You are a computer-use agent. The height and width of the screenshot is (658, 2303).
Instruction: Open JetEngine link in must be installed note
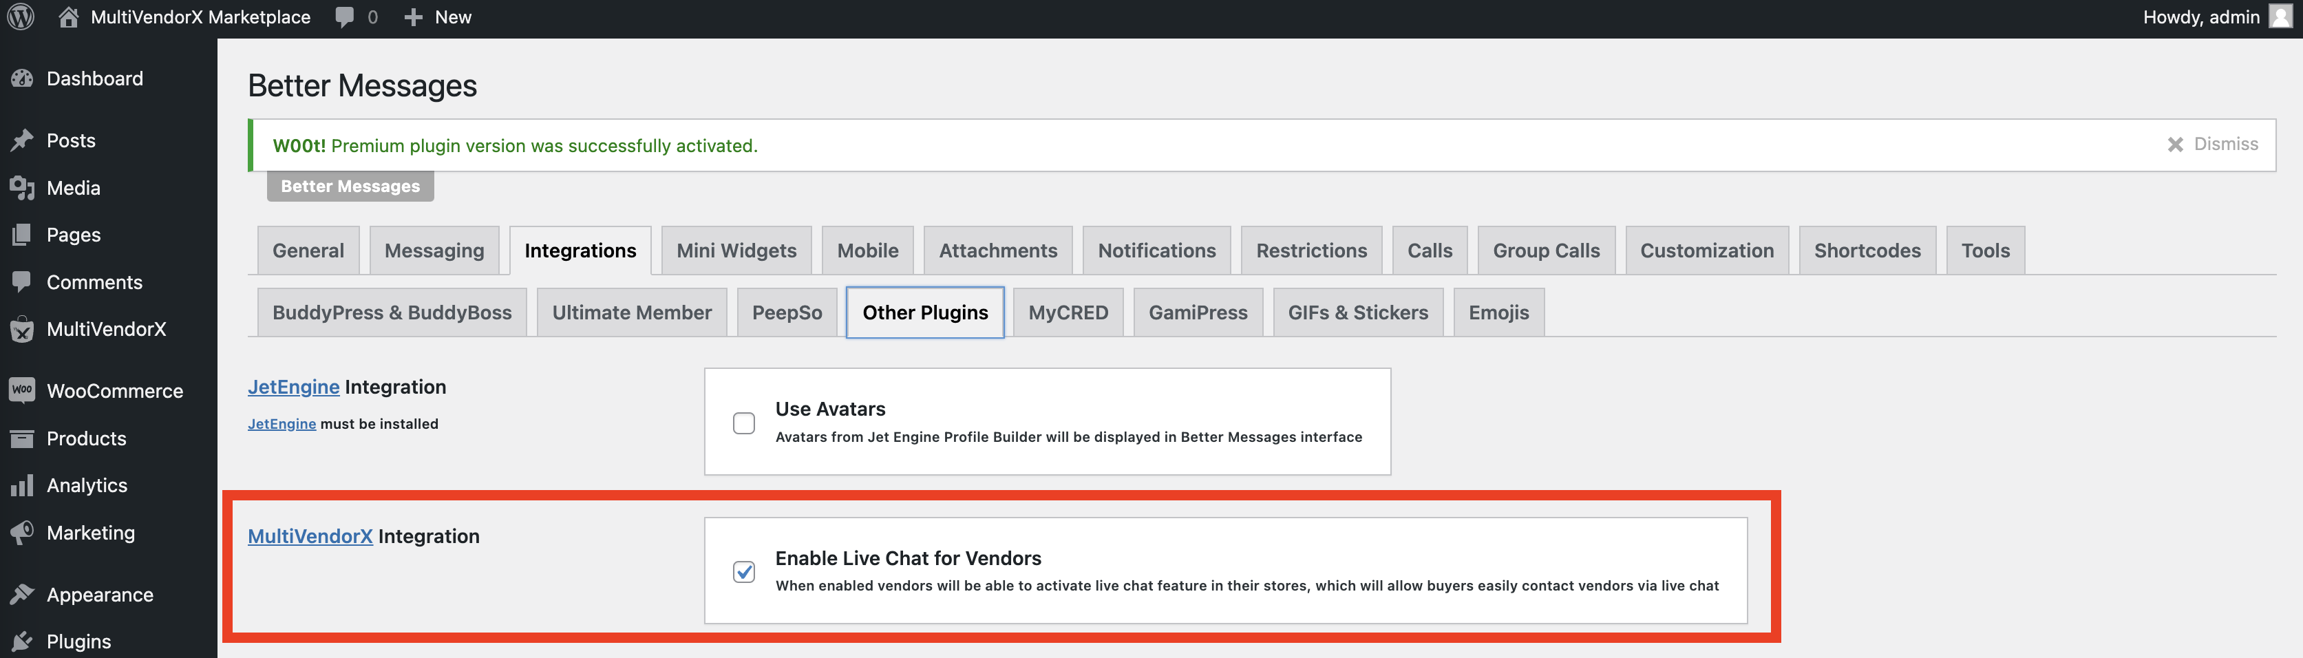(x=282, y=424)
